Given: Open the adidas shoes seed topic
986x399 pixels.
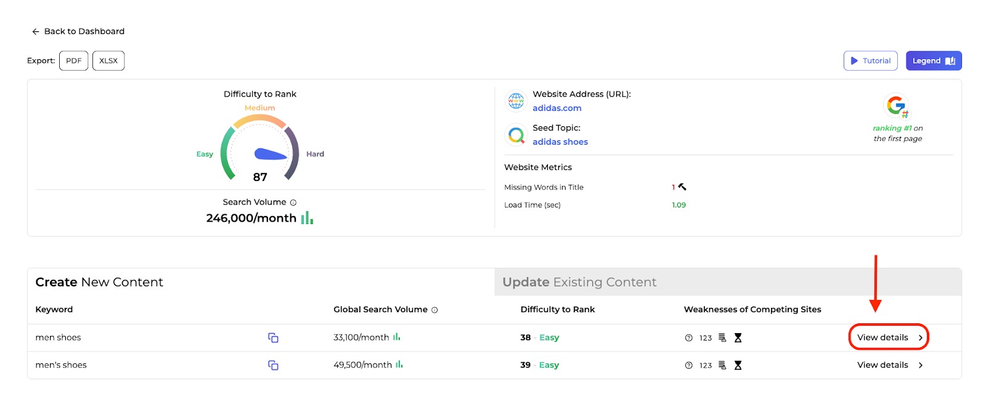Looking at the screenshot, I should (x=560, y=142).
